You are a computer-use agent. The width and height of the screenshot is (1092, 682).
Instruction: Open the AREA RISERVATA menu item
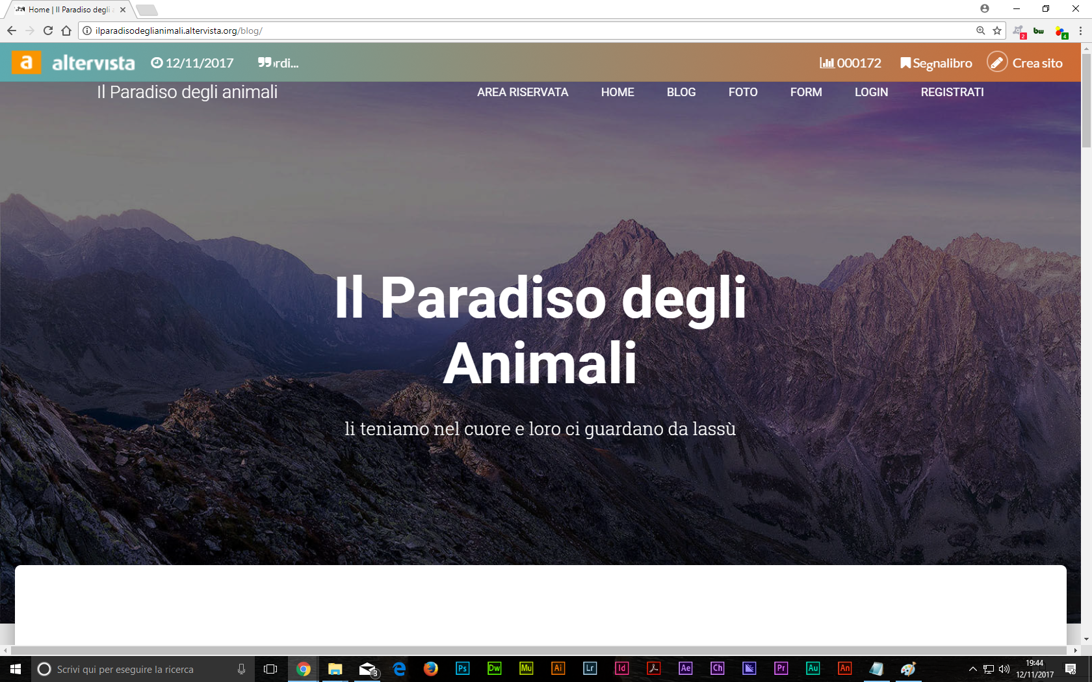pos(522,92)
